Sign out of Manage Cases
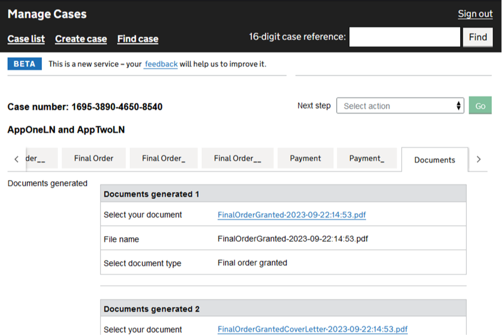Image resolution: width=502 pixels, height=335 pixels. tap(475, 14)
